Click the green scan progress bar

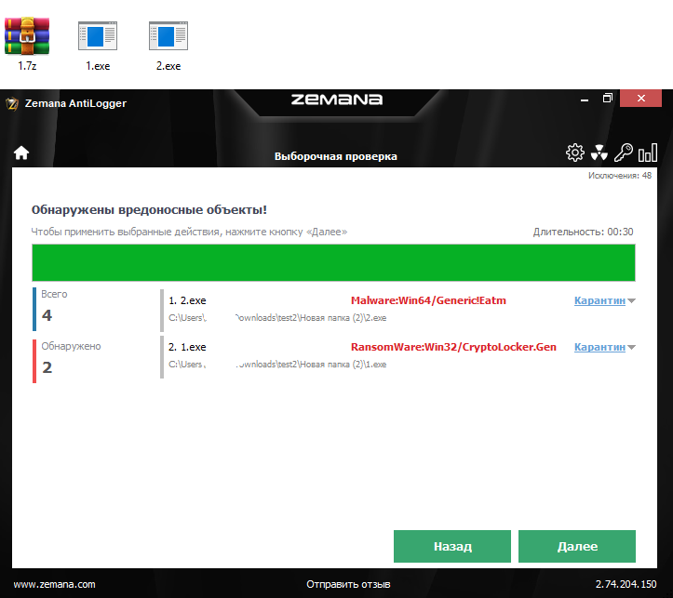point(333,263)
